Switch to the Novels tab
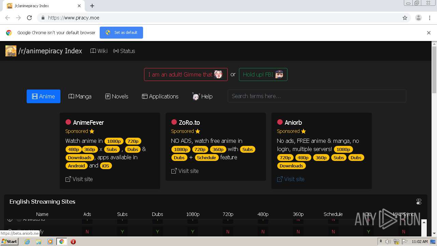437x246 pixels. pyautogui.click(x=117, y=96)
